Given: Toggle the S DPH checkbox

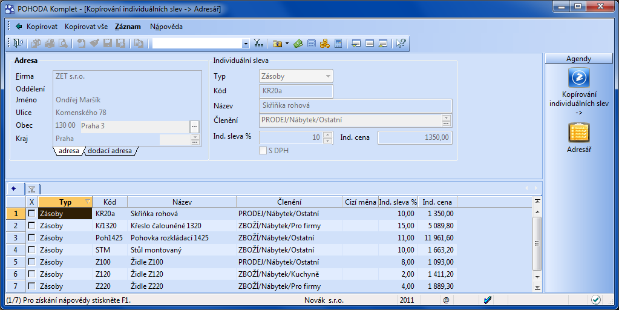Looking at the screenshot, I should [263, 150].
